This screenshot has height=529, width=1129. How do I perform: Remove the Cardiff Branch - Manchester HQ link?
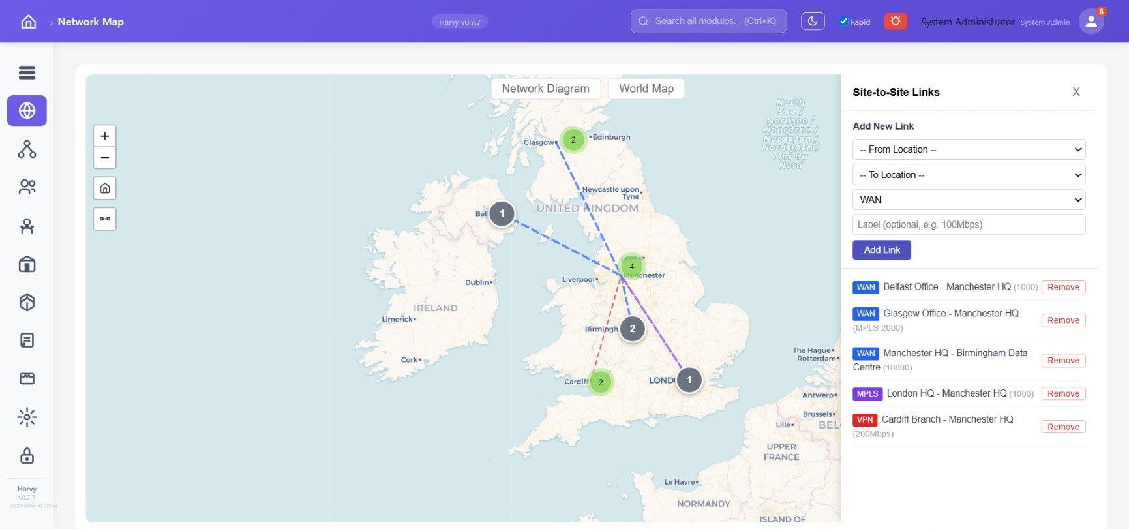pyautogui.click(x=1063, y=427)
